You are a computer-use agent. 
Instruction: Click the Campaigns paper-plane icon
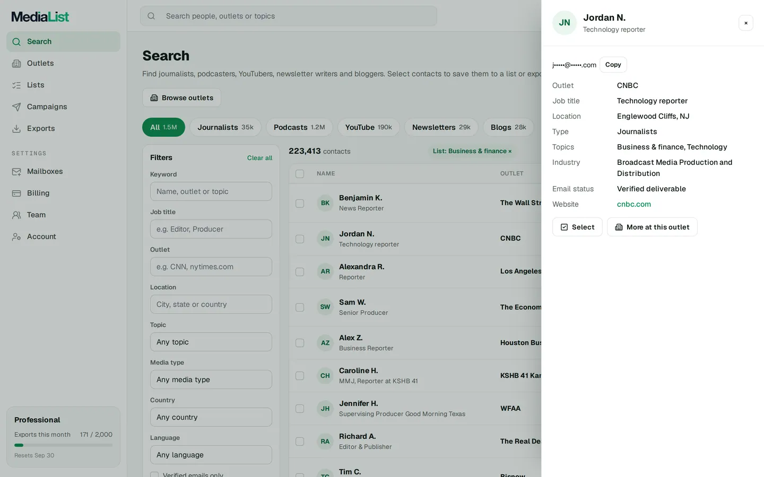[16, 107]
